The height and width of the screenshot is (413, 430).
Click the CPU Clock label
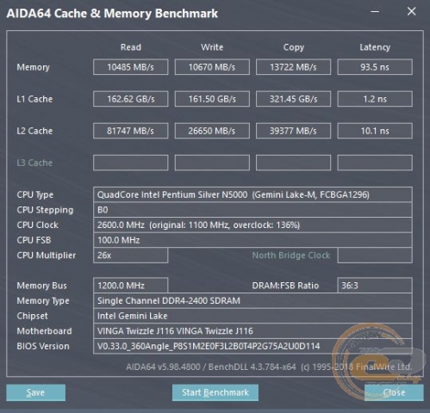37,225
